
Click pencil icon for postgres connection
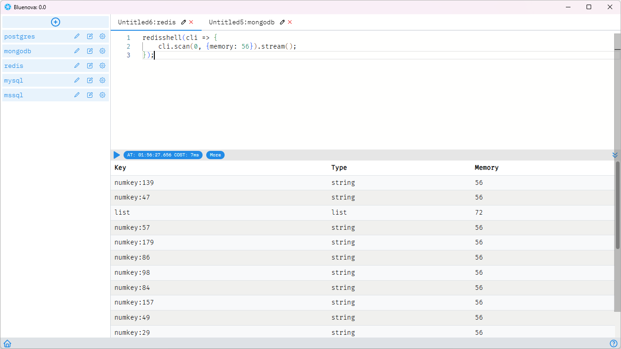tap(77, 36)
